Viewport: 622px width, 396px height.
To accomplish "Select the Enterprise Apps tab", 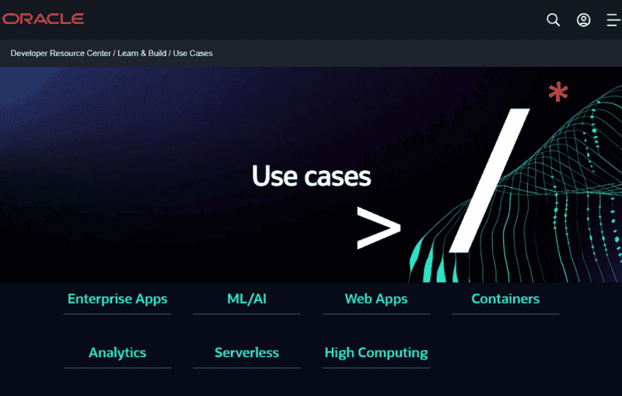I will coord(117,299).
